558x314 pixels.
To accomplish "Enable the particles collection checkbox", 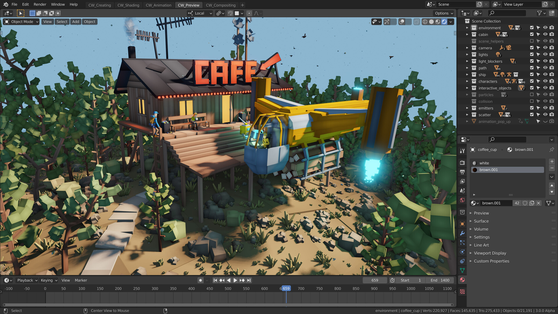I will click(532, 94).
